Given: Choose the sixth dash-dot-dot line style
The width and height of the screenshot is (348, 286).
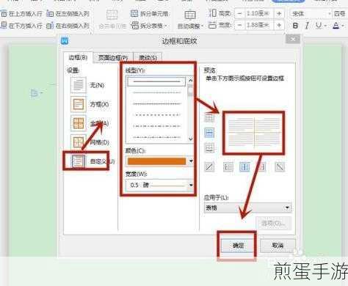Looking at the screenshot, I should point(156,137).
